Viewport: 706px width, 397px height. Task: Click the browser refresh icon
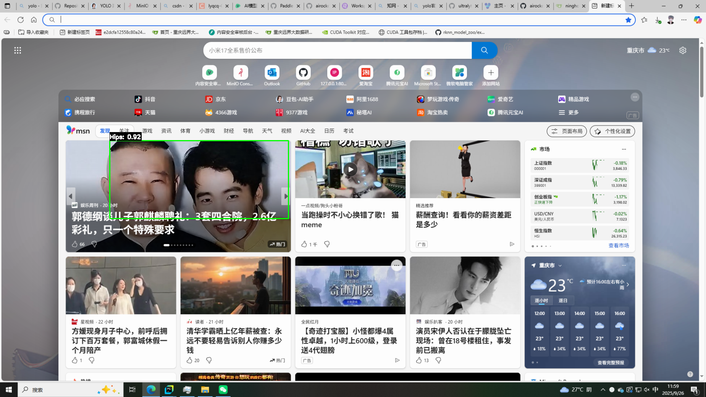[x=21, y=20]
